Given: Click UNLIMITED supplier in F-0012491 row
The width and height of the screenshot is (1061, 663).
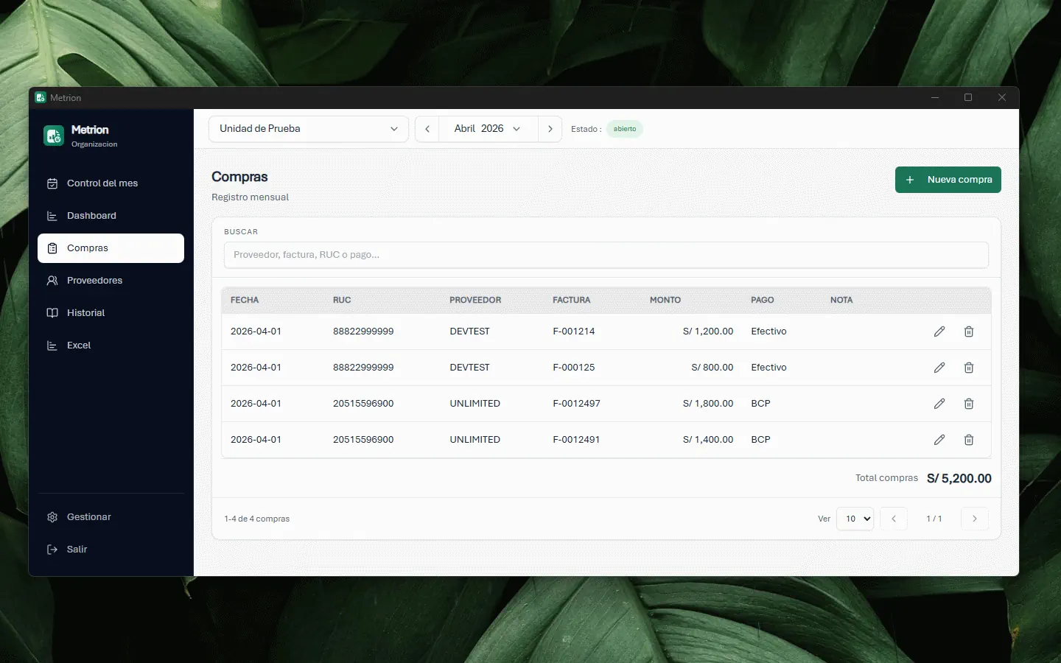Looking at the screenshot, I should click(475, 440).
